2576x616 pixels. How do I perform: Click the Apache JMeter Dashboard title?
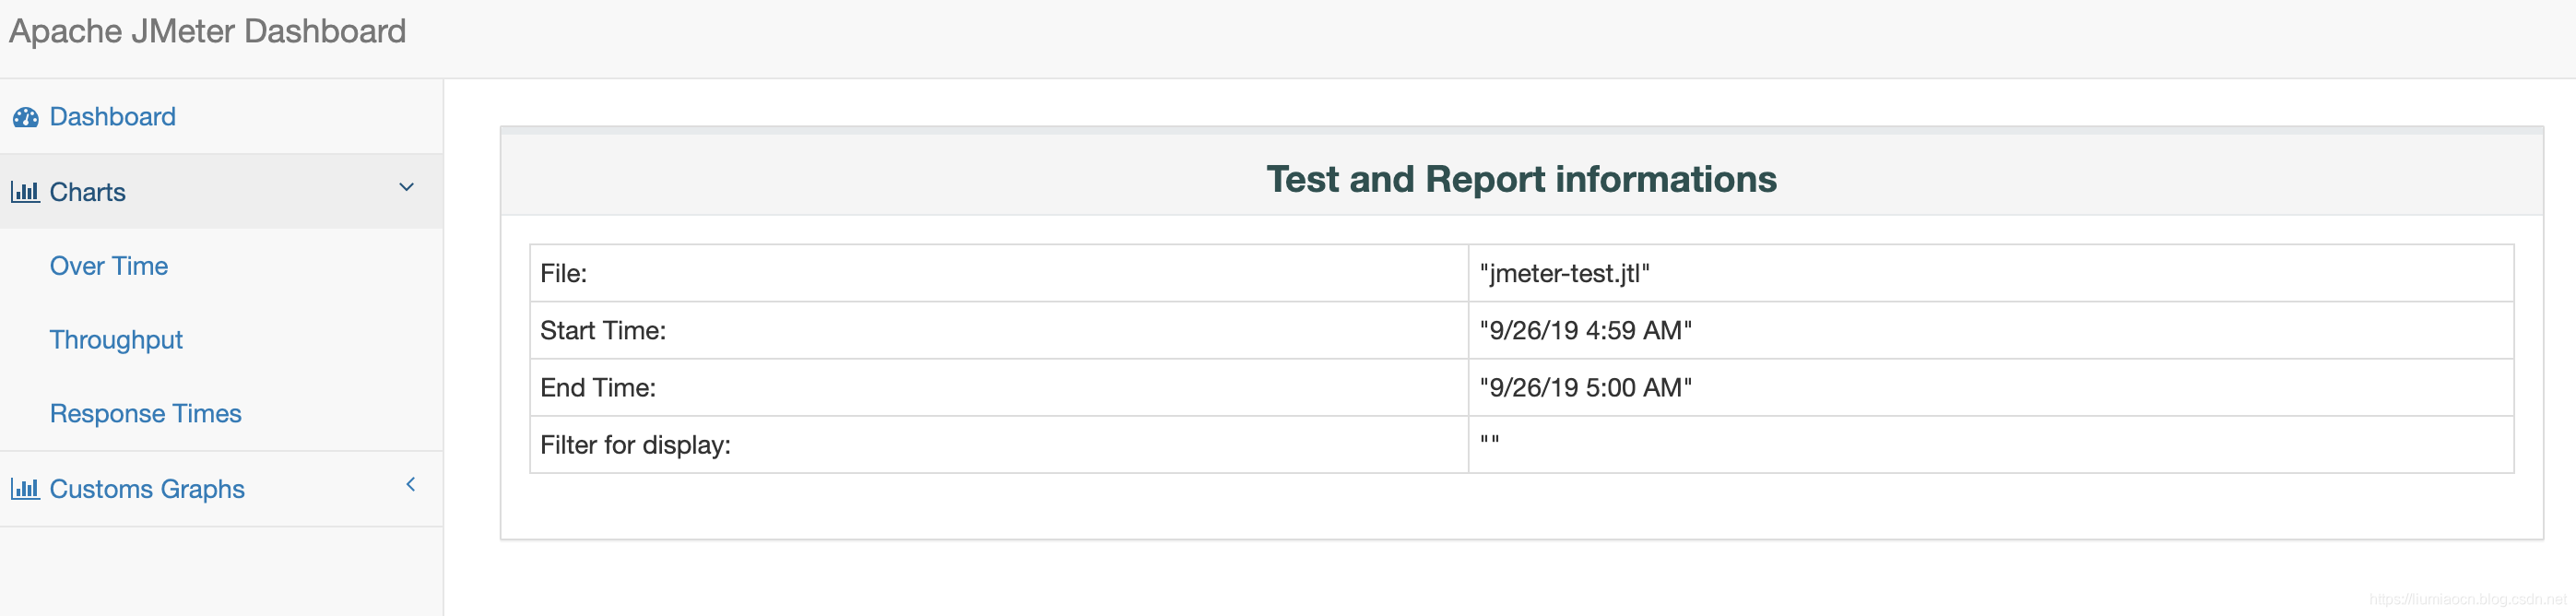(207, 32)
